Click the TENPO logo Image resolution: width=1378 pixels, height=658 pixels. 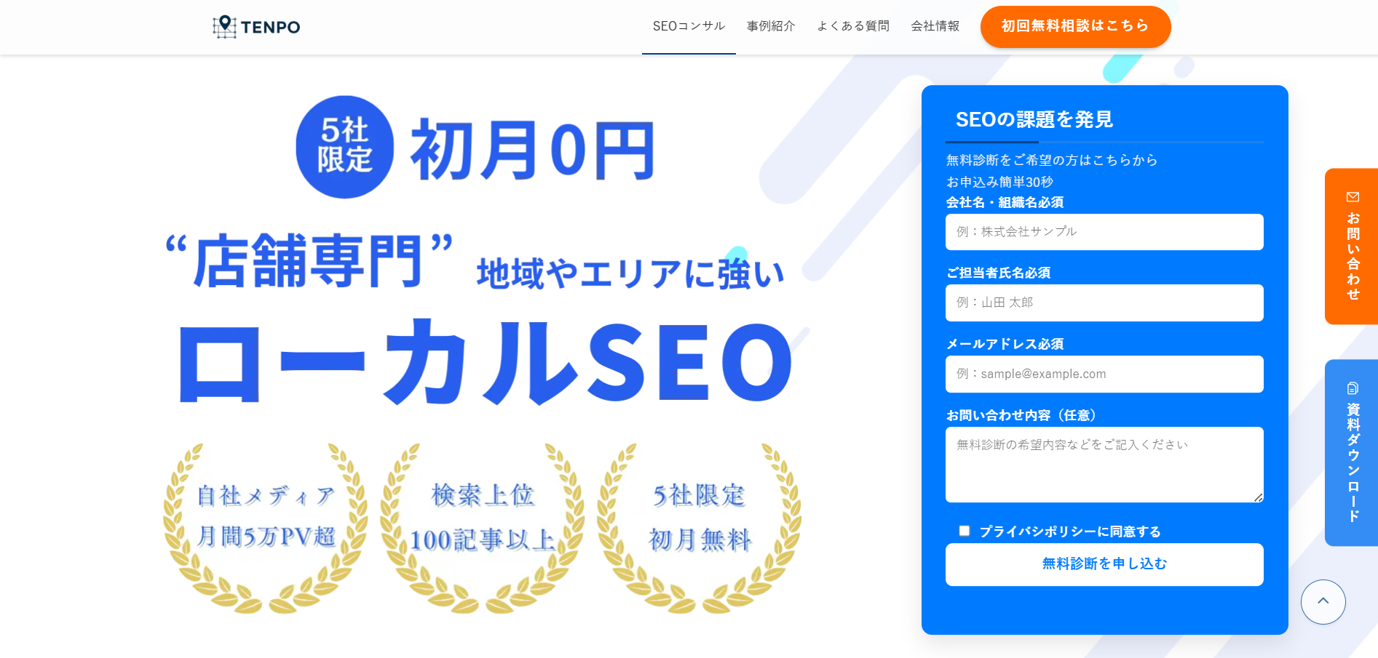tap(255, 26)
